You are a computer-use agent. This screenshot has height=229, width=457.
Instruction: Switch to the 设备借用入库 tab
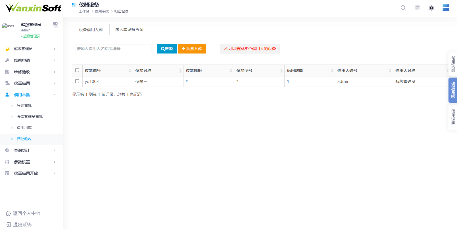91,30
